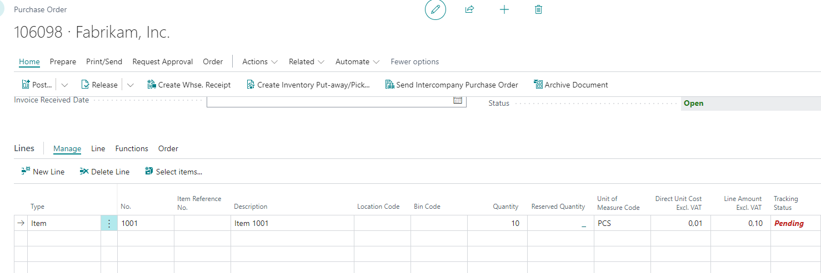Click the Description cell Item 1001
The width and height of the screenshot is (821, 273).
(292, 223)
